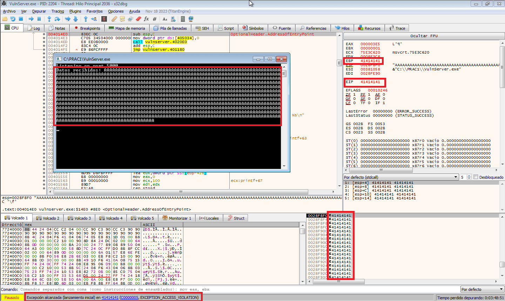Open the calculator tool icon

click(x=183, y=19)
